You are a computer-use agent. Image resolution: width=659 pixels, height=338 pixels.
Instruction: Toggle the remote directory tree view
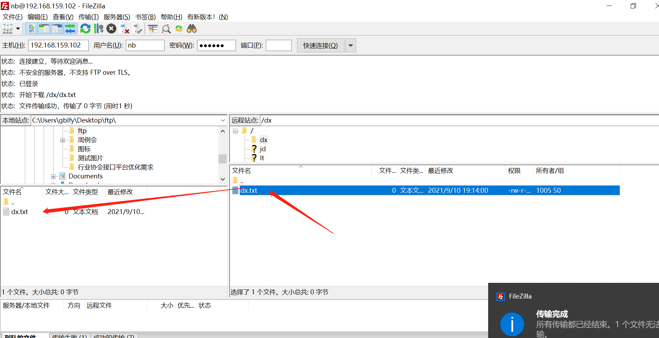[x=57, y=29]
